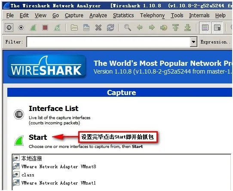Image resolution: width=233 pixels, height=191 pixels.
Task: Start capture with green fin toolbar icon
Action: 33,28
